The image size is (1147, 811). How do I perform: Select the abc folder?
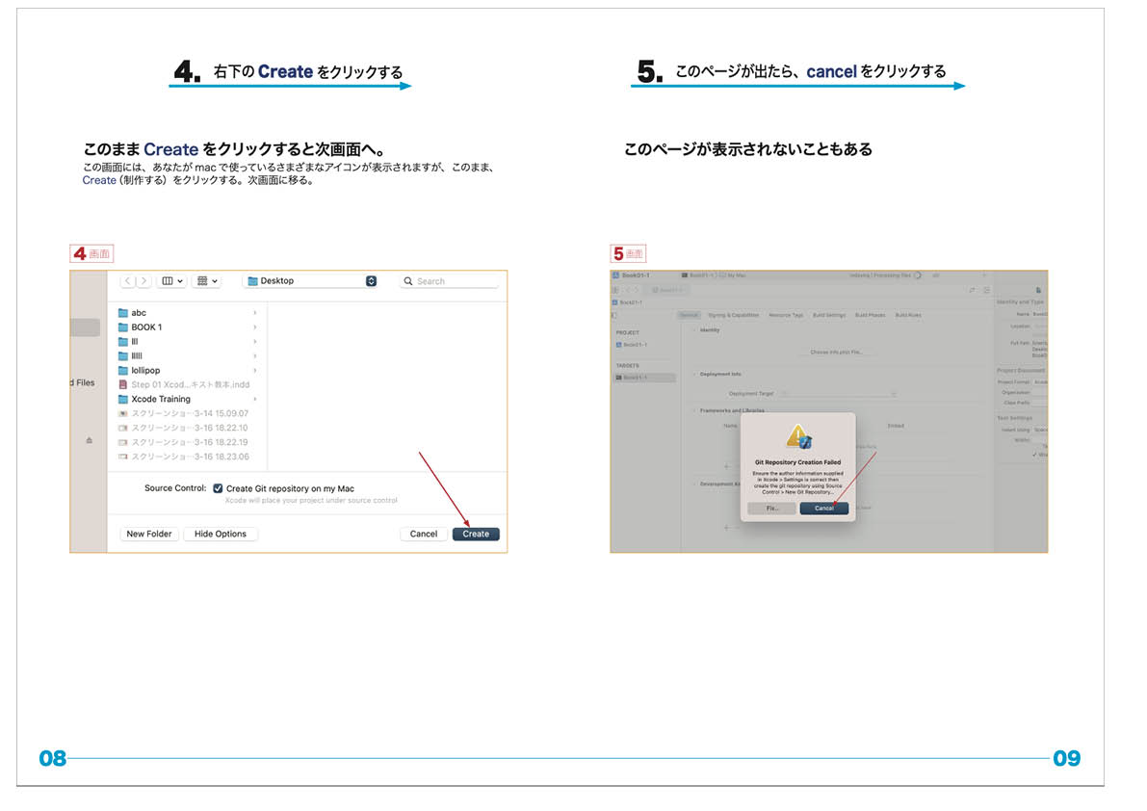pos(139,313)
